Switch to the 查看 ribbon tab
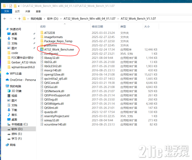The width and height of the screenshot is (192, 160). (38, 11)
